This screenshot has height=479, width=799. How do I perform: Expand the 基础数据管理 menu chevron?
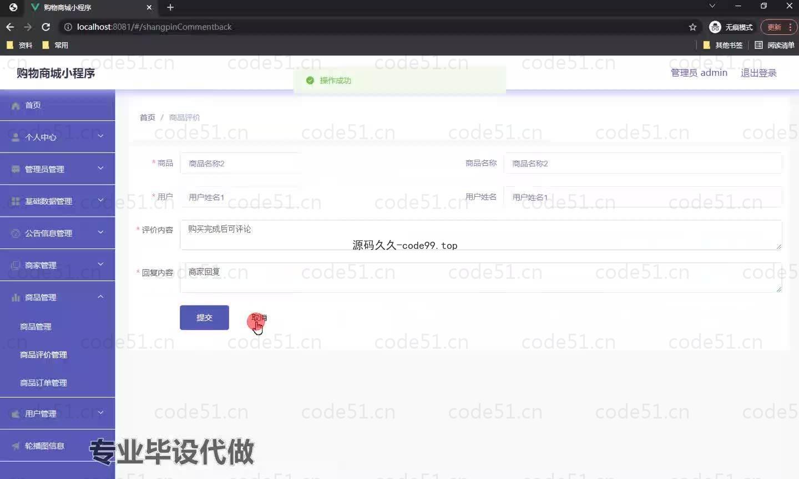coord(100,200)
